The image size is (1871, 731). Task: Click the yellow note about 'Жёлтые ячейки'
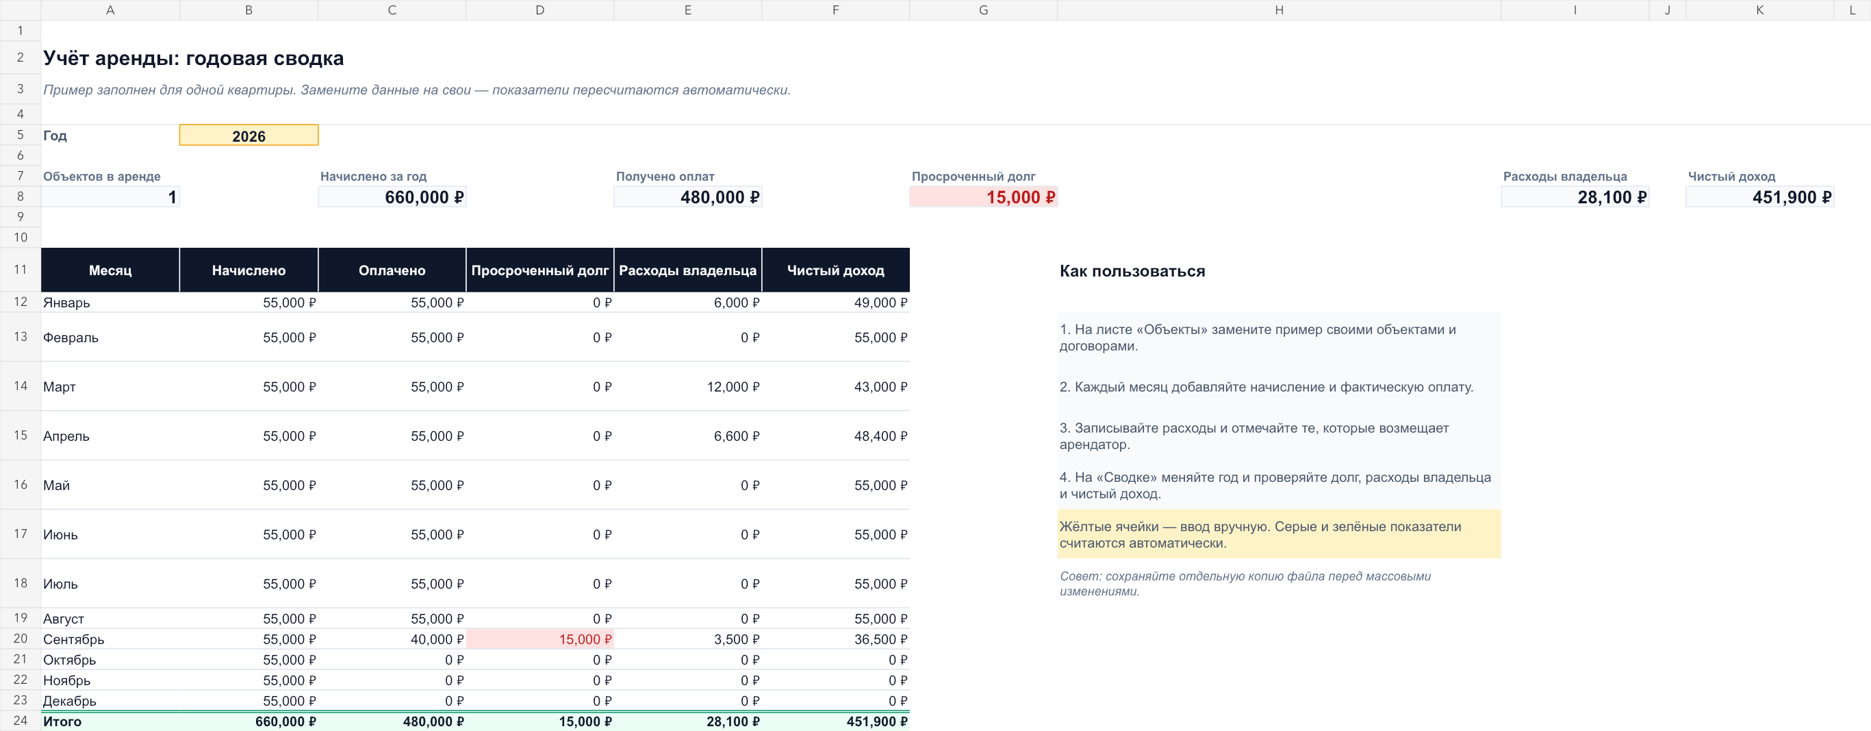(1279, 535)
